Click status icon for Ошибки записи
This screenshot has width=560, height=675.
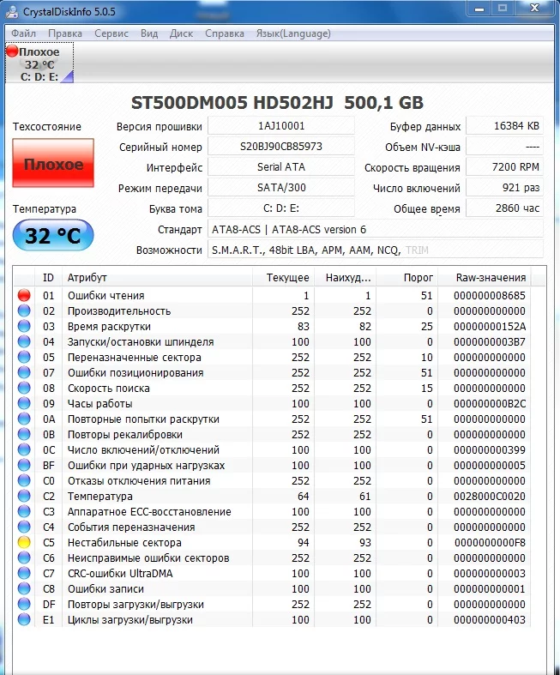(x=24, y=589)
